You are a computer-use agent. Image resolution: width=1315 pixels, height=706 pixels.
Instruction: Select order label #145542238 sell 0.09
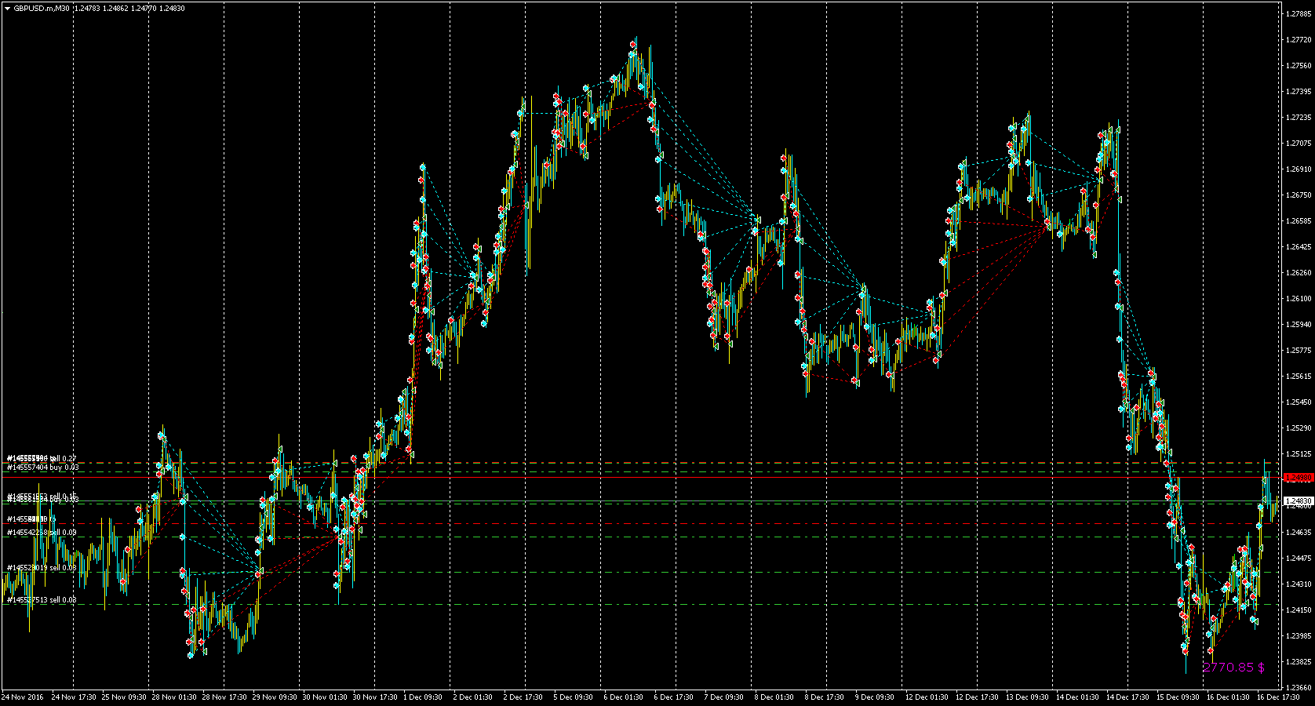click(42, 533)
